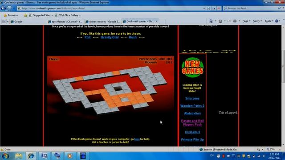This screenshot has height=160, width=285.
Task: Switch to the chinese money Google Search tab
Action: pyautogui.click(x=103, y=22)
